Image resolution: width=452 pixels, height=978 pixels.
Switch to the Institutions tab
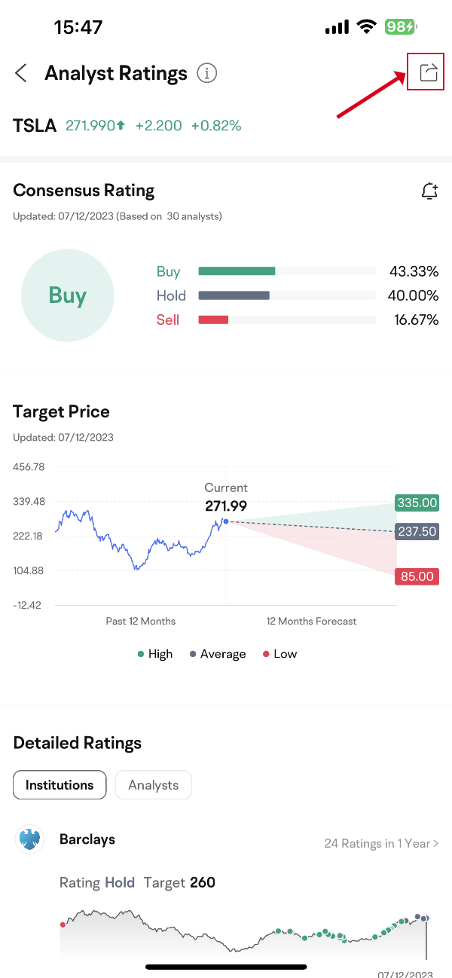60,785
